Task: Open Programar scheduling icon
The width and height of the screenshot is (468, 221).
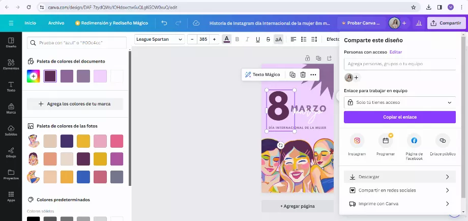Action: [x=386, y=141]
